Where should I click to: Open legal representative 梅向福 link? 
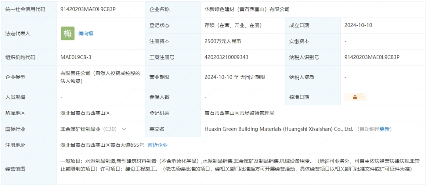point(86,34)
